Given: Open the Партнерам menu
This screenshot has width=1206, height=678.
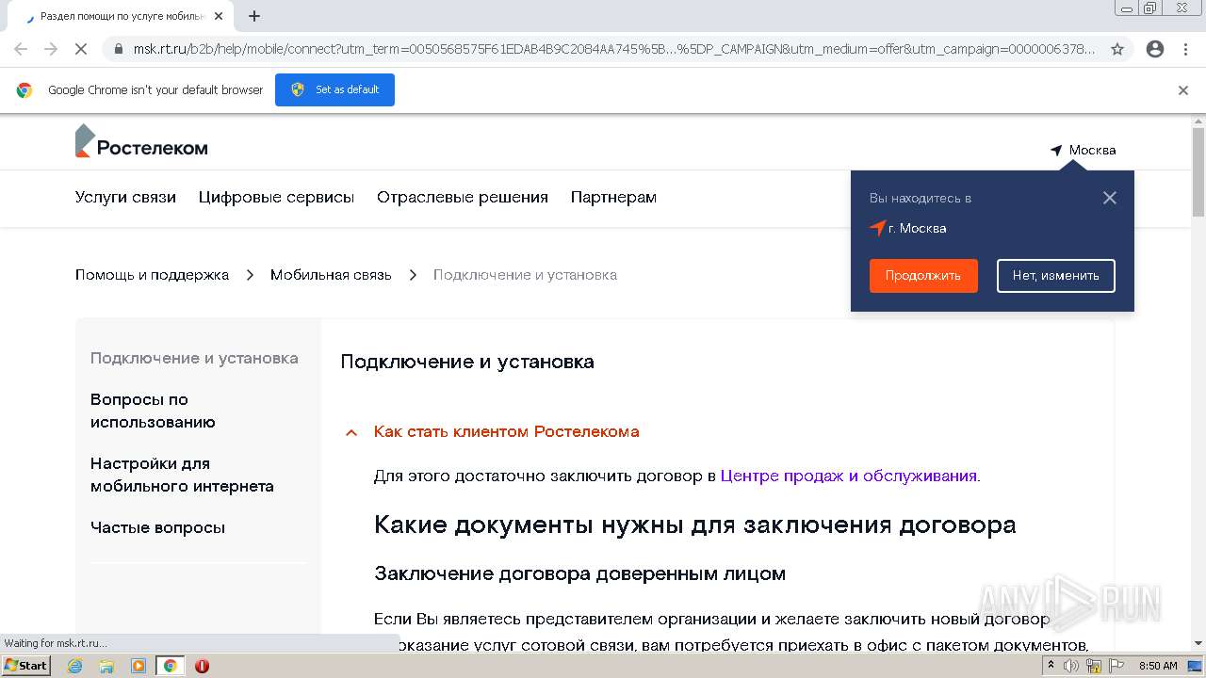Looking at the screenshot, I should [613, 197].
